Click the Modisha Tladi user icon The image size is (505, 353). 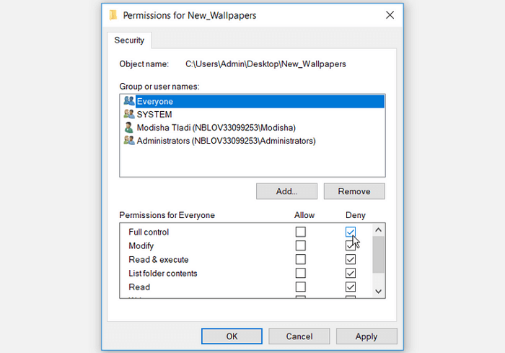[129, 127]
